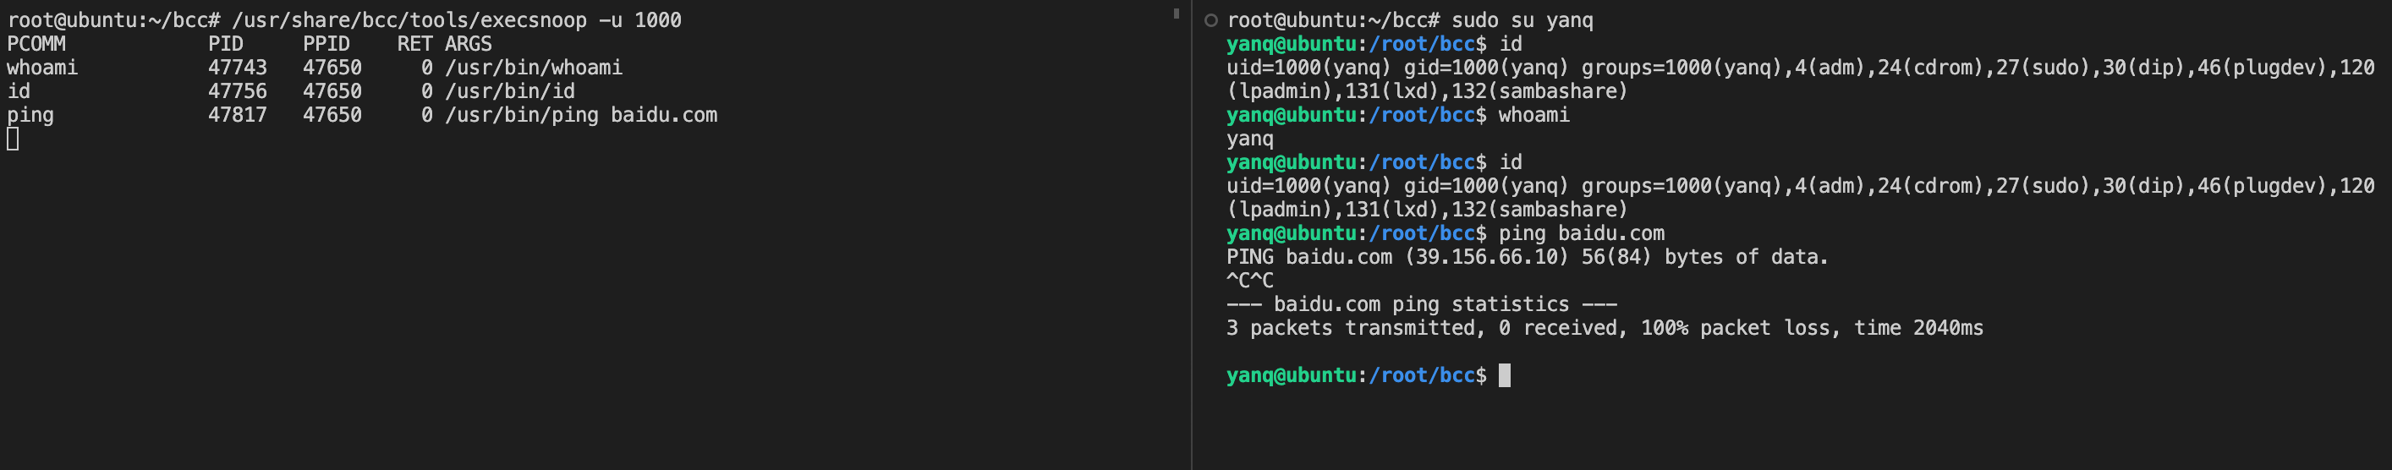Click the sudo su yanq command text
The image size is (2392, 470).
(1521, 20)
